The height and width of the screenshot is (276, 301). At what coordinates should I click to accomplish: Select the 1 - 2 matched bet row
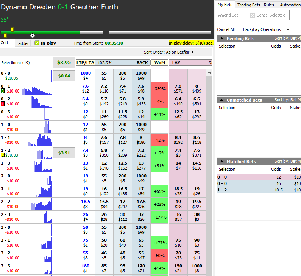(259, 190)
